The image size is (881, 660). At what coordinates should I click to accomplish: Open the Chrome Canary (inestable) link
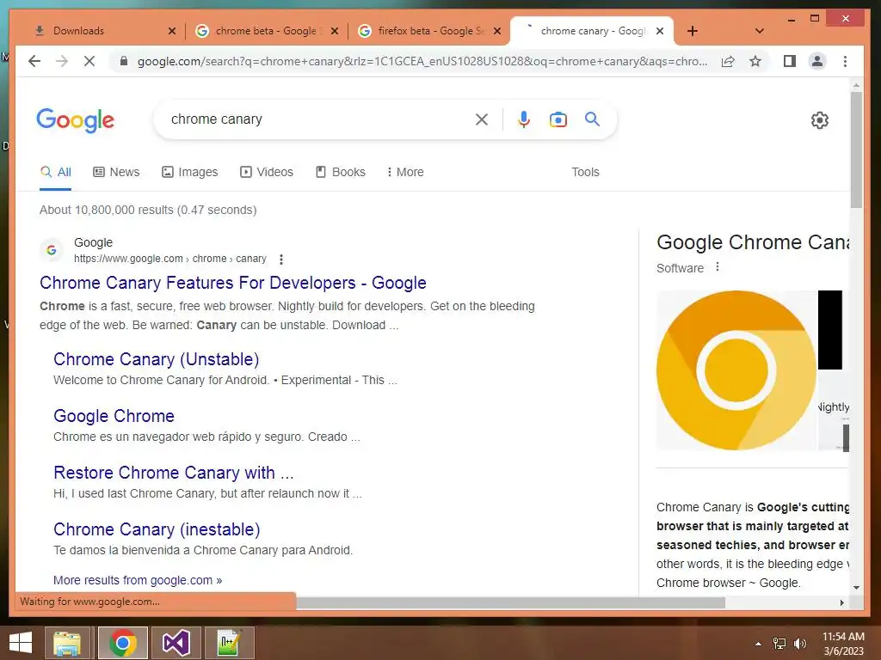click(x=157, y=529)
